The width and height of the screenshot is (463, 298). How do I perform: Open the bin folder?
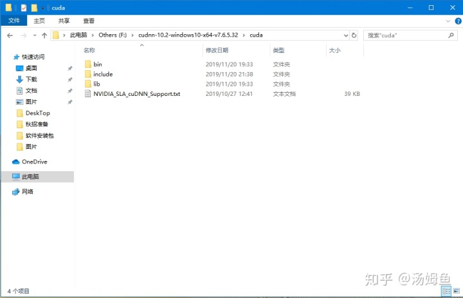[98, 64]
